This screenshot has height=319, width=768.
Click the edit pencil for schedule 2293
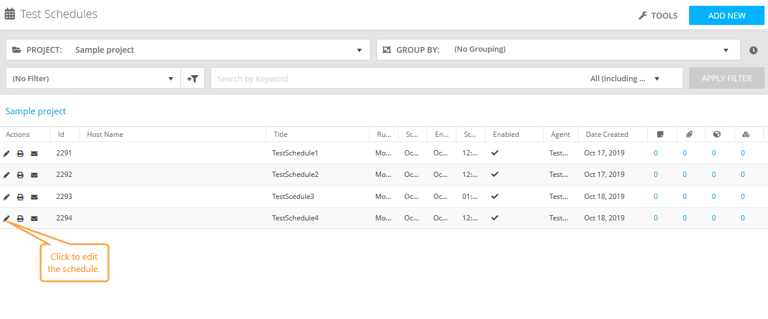point(7,197)
